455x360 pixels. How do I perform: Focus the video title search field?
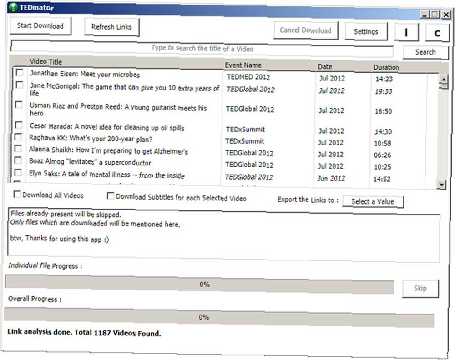tap(202, 48)
